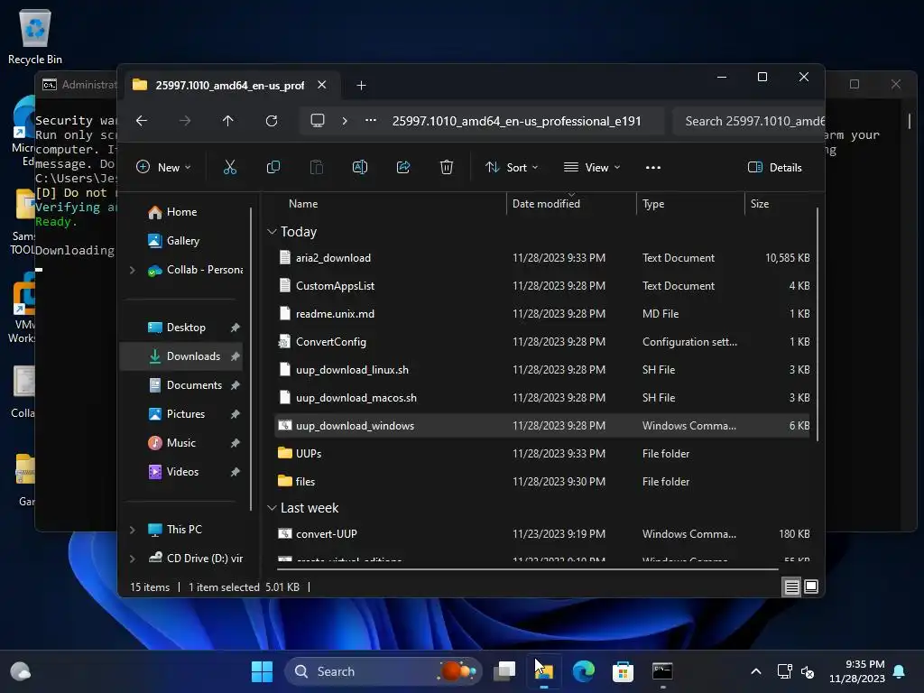The image size is (924, 693).
Task: Open the New item dropdown
Action: tap(163, 167)
